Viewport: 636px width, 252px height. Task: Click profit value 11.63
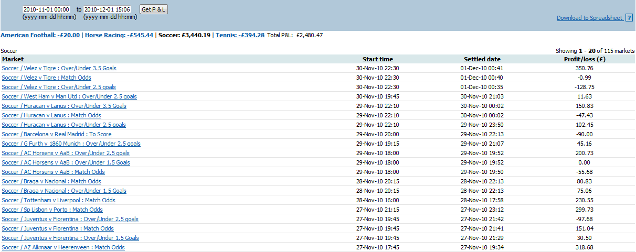click(584, 96)
